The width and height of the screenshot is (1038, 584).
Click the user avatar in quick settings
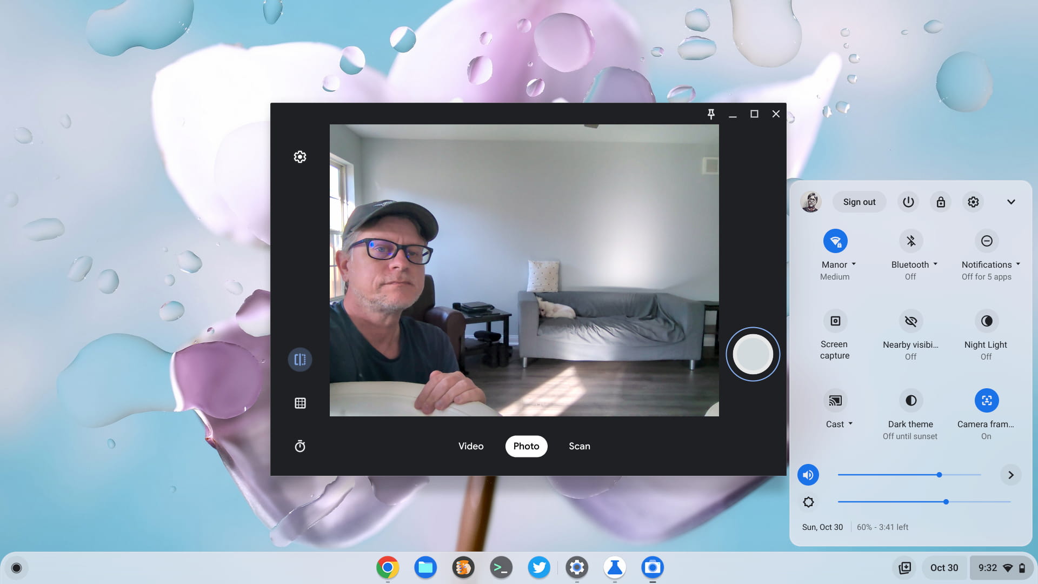[x=811, y=202]
